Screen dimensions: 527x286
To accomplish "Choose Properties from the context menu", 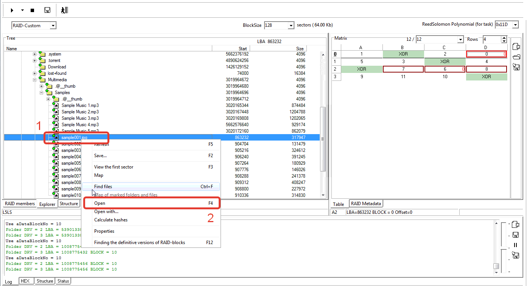I will click(151, 231).
